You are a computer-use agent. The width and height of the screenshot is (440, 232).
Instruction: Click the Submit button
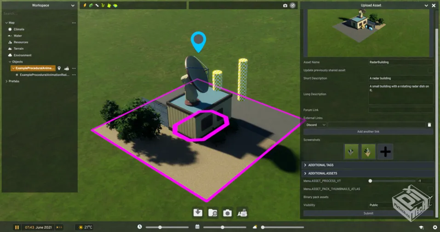(x=368, y=213)
